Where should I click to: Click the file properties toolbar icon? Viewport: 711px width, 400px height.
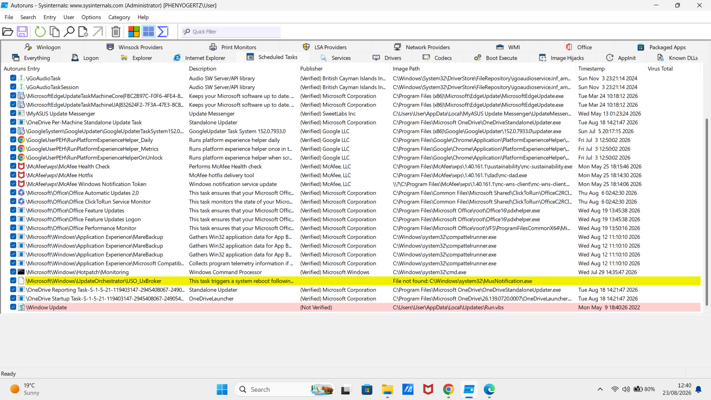83,32
